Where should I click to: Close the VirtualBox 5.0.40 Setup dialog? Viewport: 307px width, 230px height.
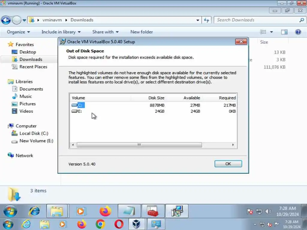(x=241, y=42)
